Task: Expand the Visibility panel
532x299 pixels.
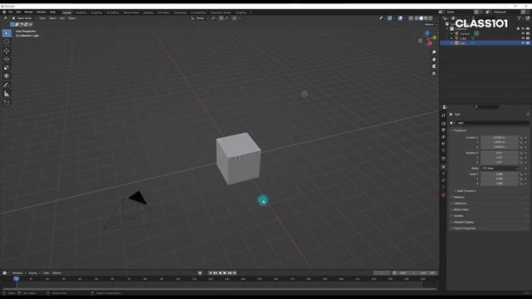Action: pyautogui.click(x=458, y=216)
